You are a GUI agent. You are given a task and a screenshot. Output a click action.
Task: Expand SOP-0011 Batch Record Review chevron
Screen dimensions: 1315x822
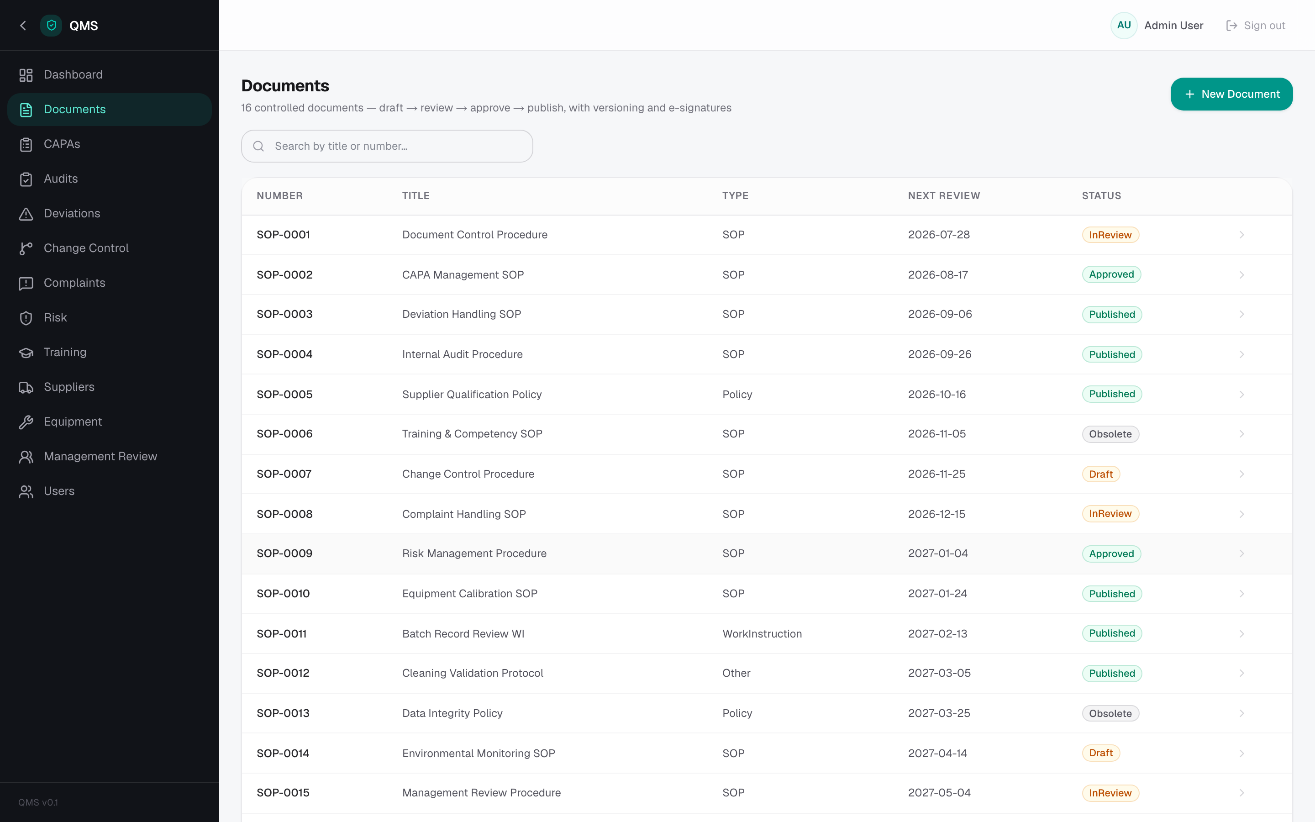[1241, 634]
